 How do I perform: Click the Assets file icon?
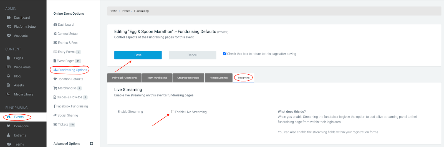coord(8,85)
